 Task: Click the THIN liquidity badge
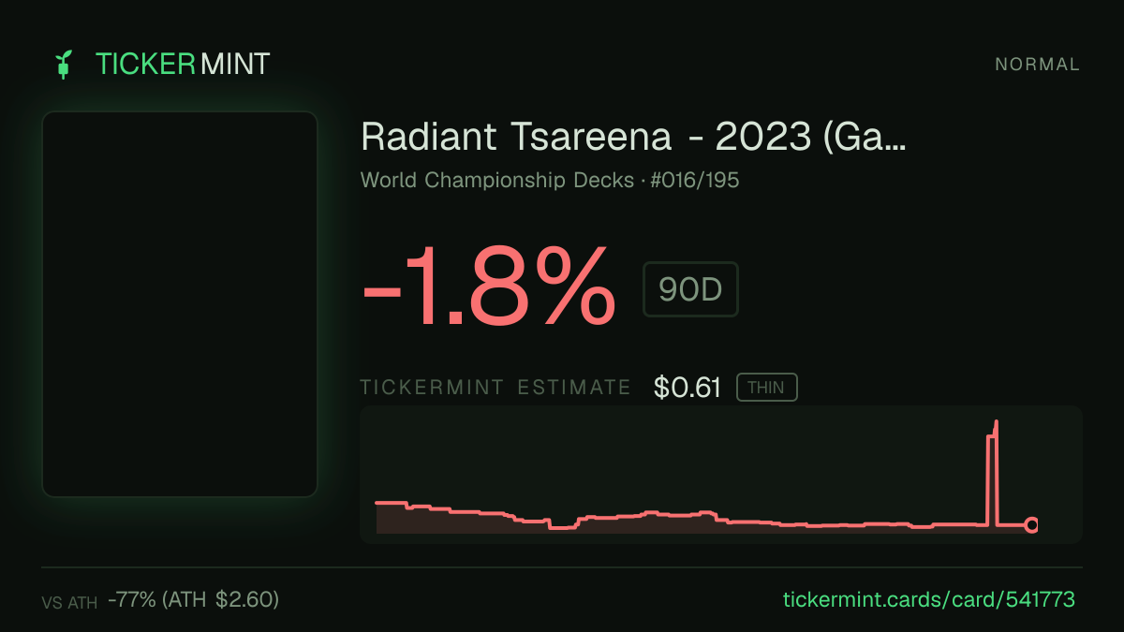click(x=766, y=388)
